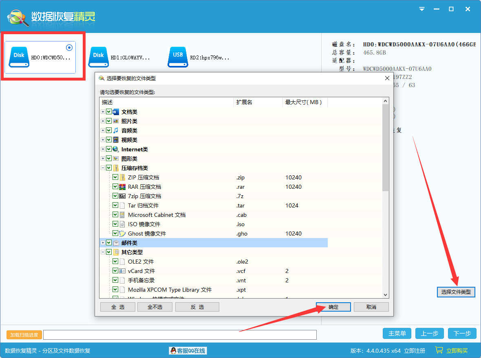Image resolution: width=481 pixels, height=358 pixels.
Task: Click the Internet类 globe icon
Action: [x=116, y=149]
